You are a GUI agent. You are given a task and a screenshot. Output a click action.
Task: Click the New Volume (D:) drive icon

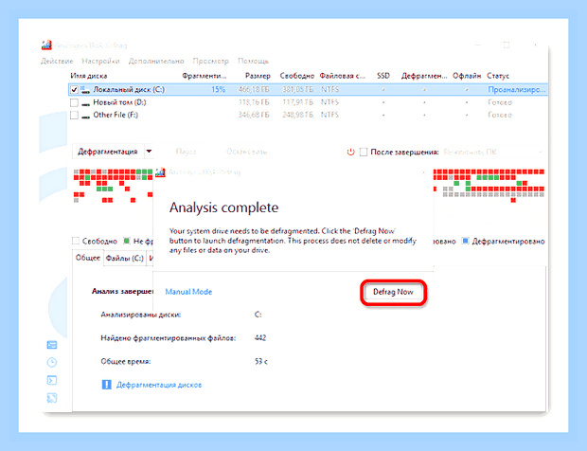click(x=86, y=103)
